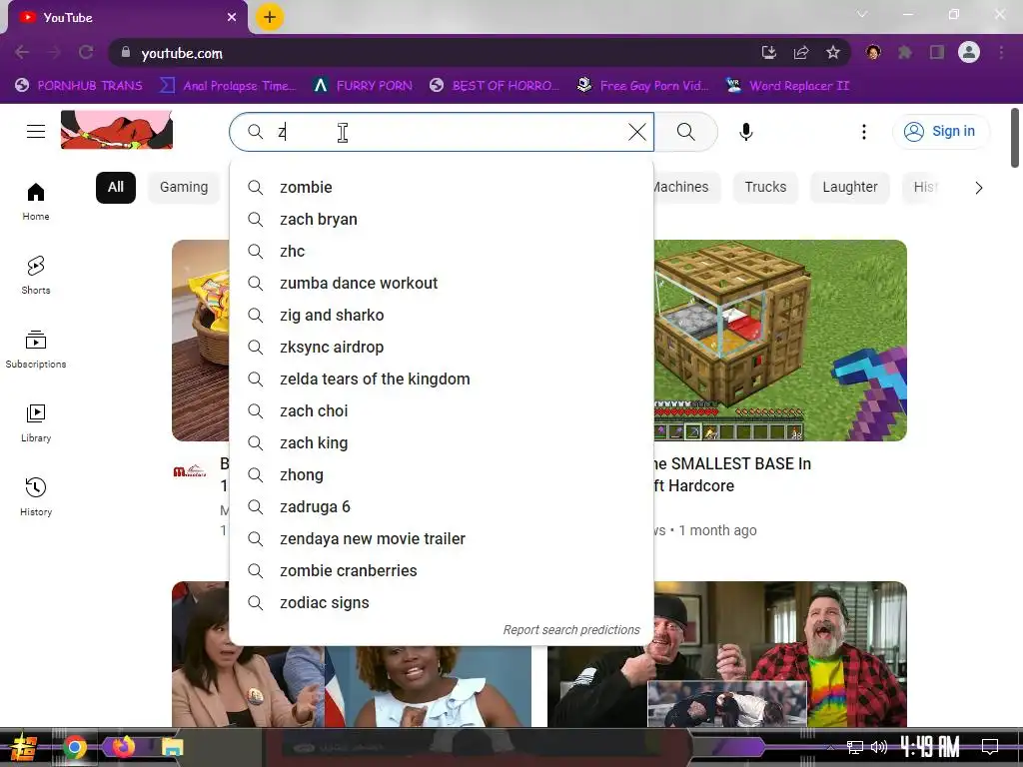Image resolution: width=1023 pixels, height=767 pixels.
Task: Open Chrome three-dot menu
Action: pos(1001,52)
